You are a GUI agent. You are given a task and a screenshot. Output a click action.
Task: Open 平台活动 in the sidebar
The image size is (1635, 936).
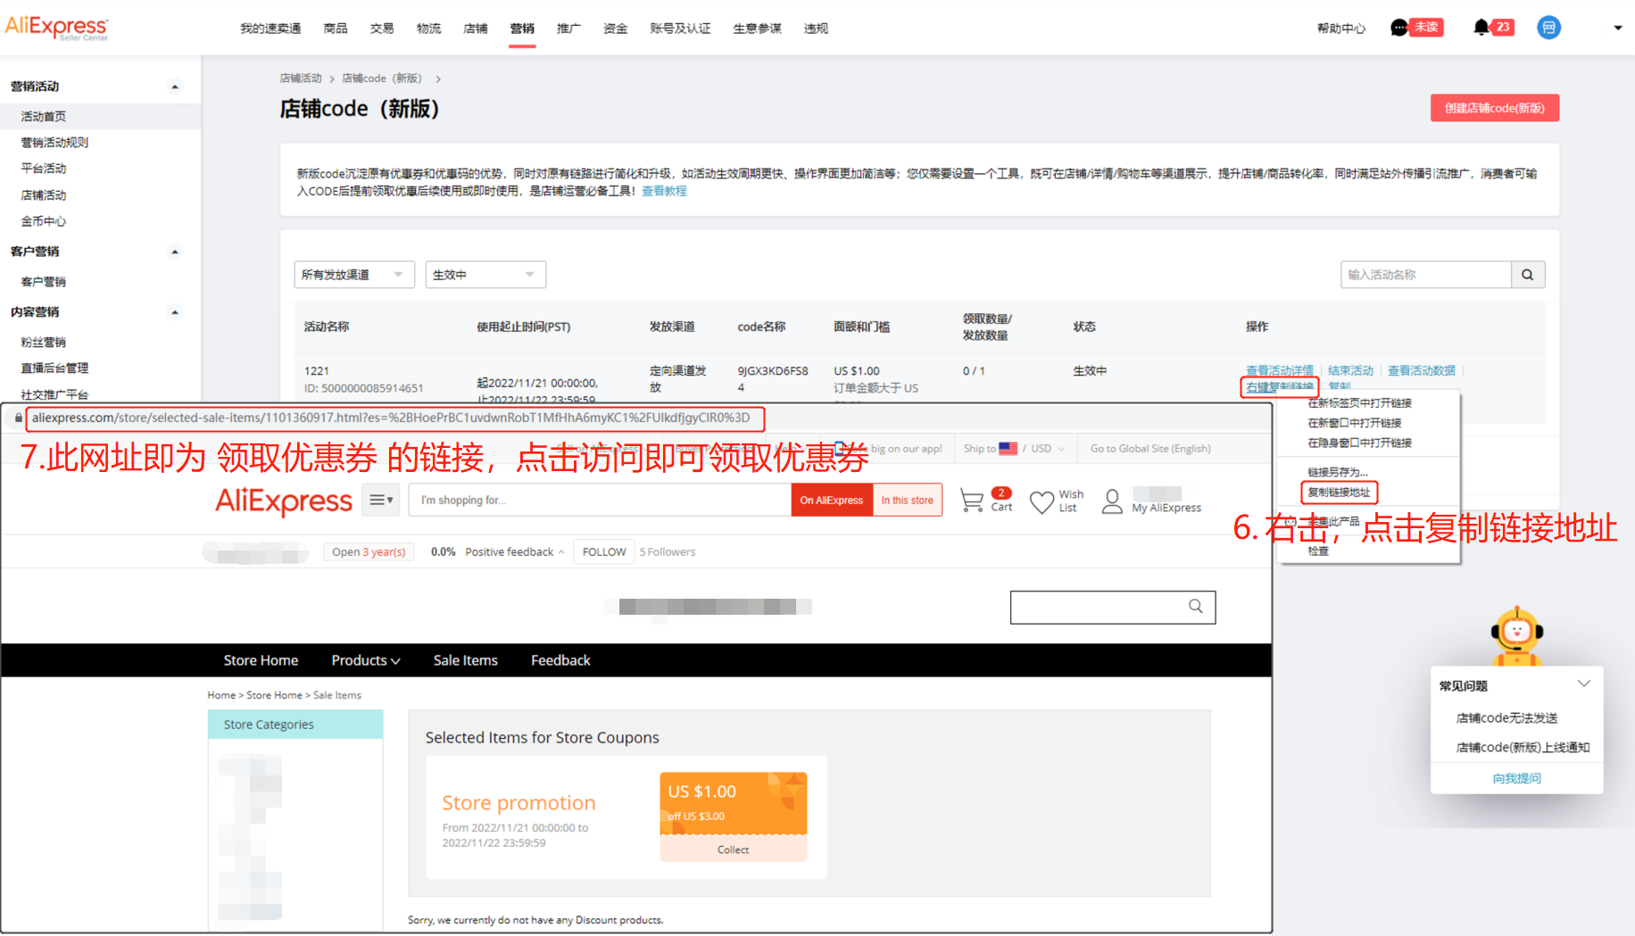coord(44,169)
